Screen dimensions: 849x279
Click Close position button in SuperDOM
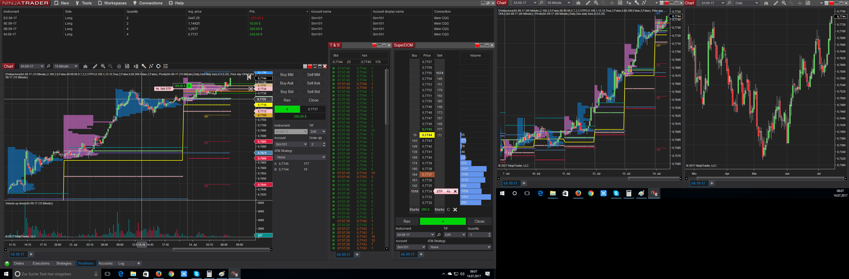point(479,221)
